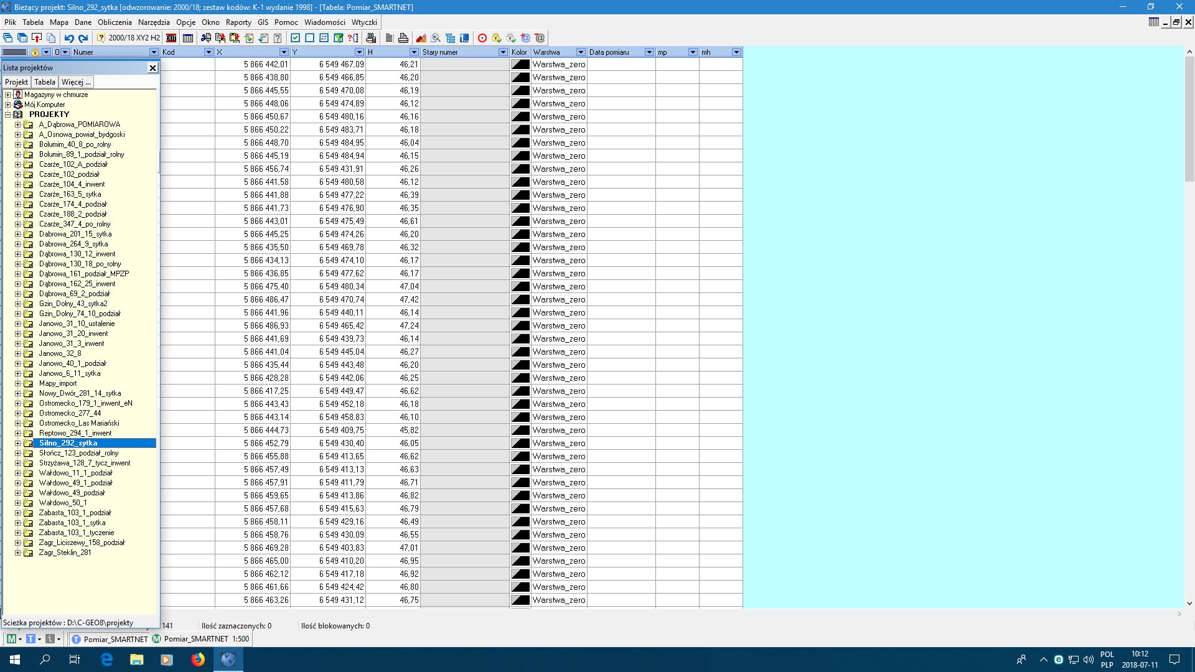Viewport: 1195px width, 672px height.
Task: Click the red arrow export icon
Action: [x=37, y=38]
